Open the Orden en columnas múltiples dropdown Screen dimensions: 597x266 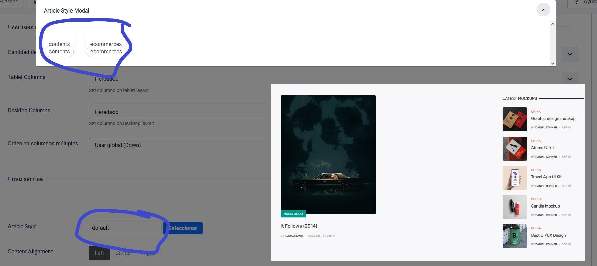180,145
